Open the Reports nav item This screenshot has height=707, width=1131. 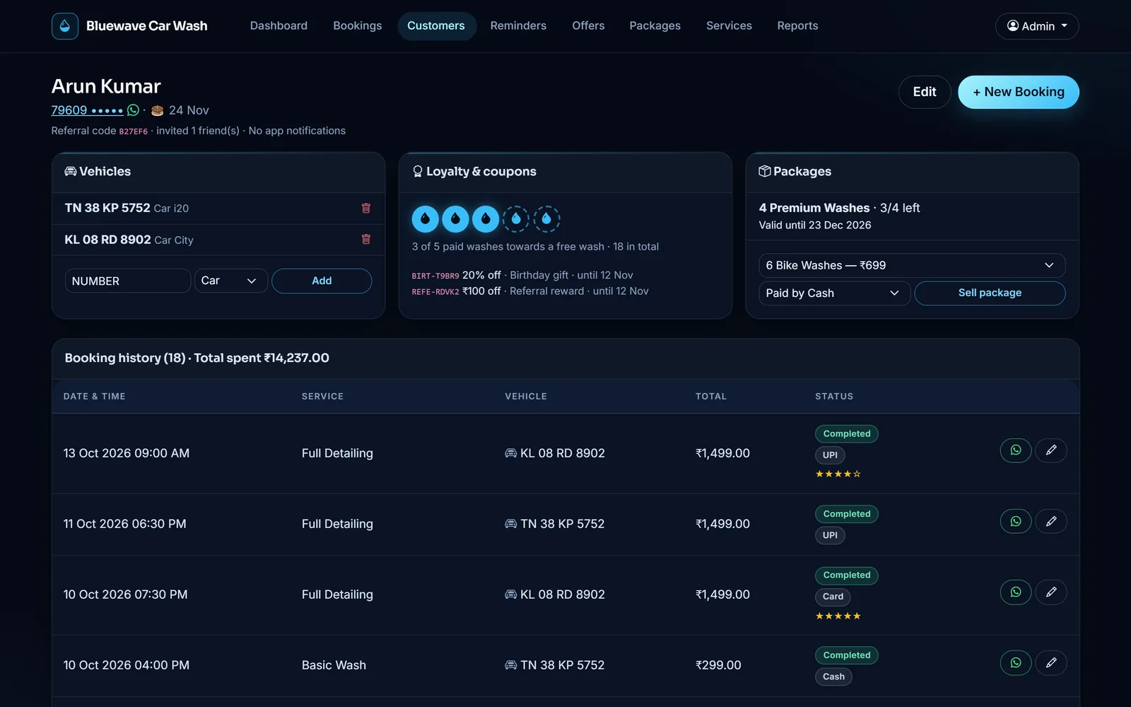click(x=797, y=26)
